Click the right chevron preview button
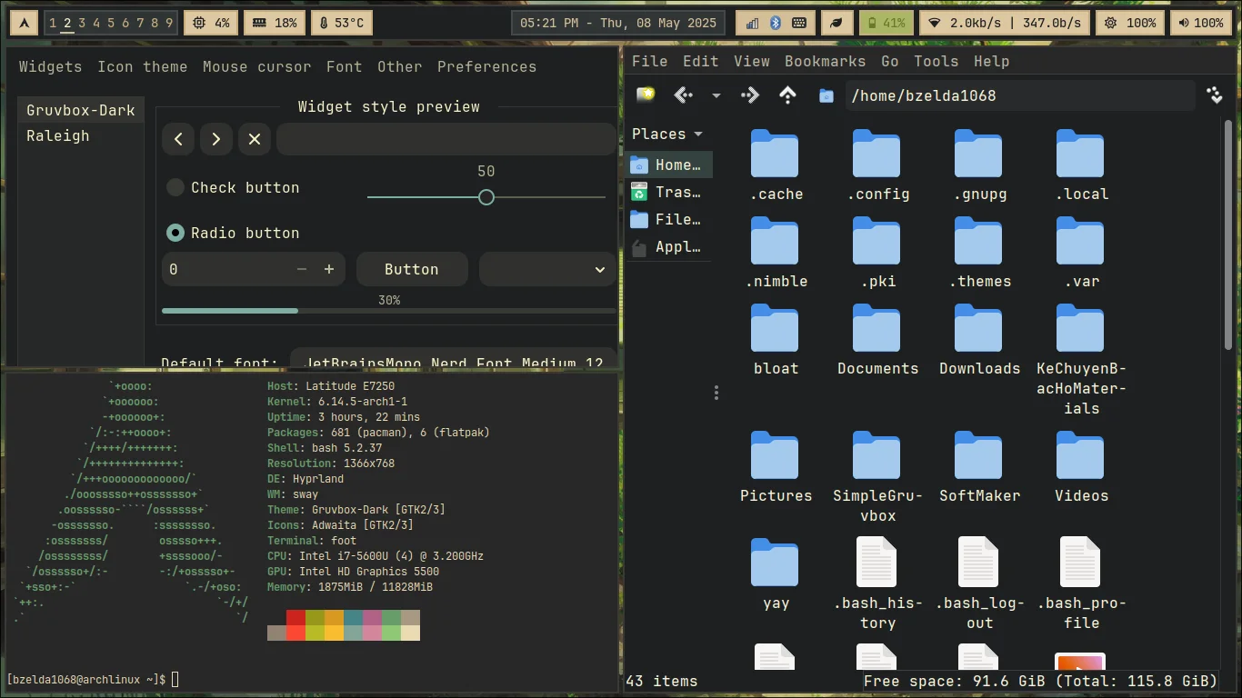Image resolution: width=1242 pixels, height=698 pixels. [216, 139]
